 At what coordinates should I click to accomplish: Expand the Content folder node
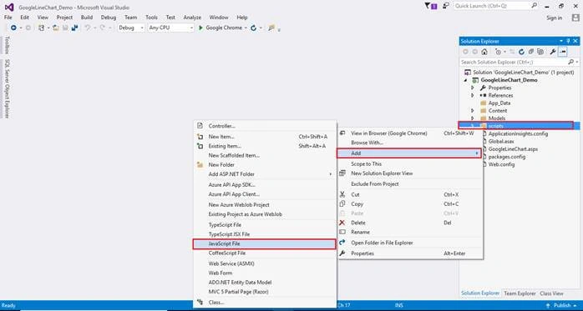pyautogui.click(x=473, y=111)
